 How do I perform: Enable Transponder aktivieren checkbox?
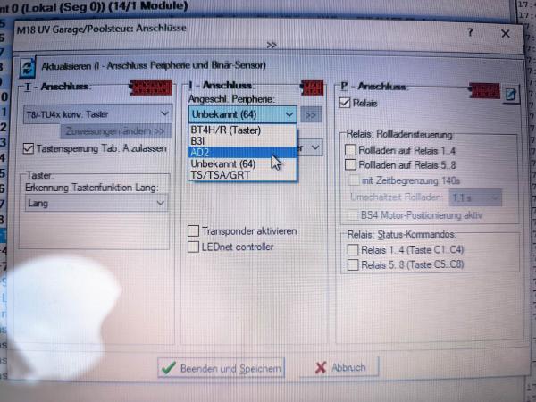tap(194, 230)
